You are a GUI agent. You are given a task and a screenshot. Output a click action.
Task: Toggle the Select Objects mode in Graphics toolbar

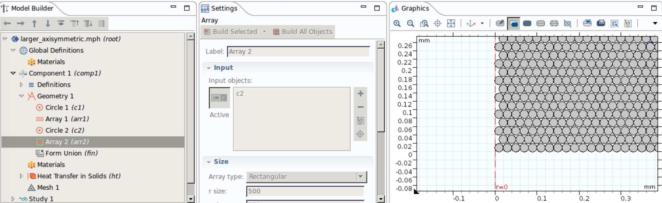pyautogui.click(x=514, y=23)
